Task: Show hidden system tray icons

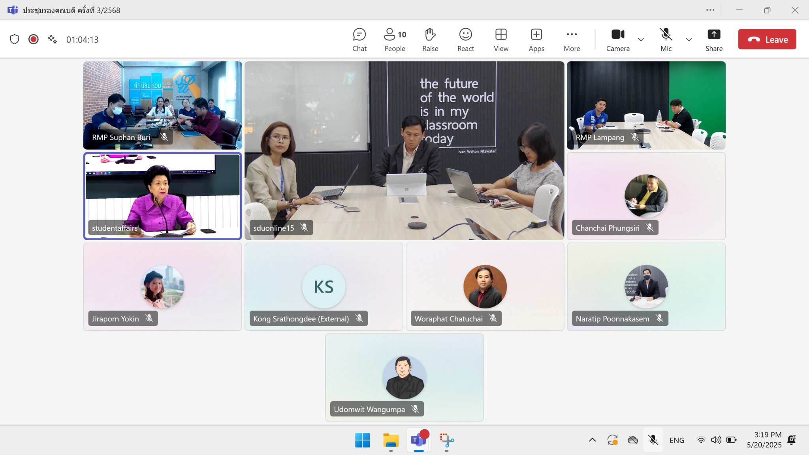Action: pos(592,440)
